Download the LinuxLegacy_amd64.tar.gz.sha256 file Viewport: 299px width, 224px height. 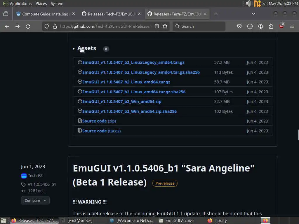tap(141, 72)
